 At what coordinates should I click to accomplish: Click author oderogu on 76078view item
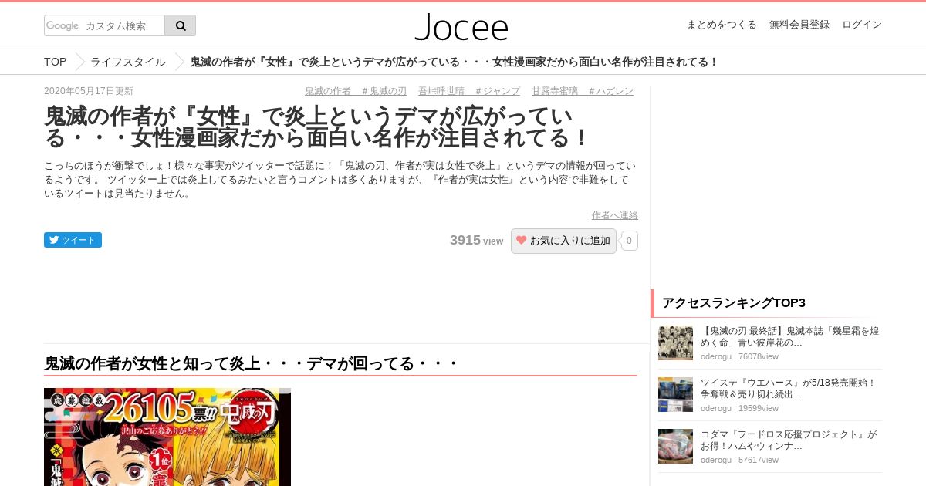click(x=716, y=356)
